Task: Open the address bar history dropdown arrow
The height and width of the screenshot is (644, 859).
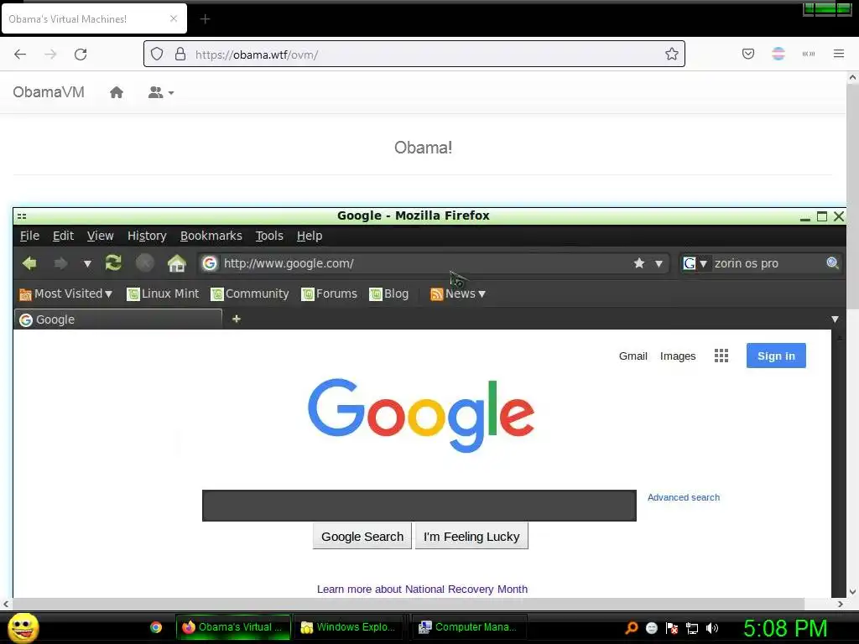Action: tap(659, 264)
